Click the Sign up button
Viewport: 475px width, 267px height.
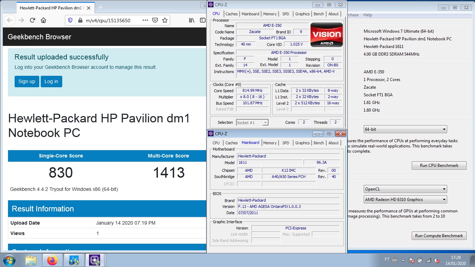coord(27,81)
